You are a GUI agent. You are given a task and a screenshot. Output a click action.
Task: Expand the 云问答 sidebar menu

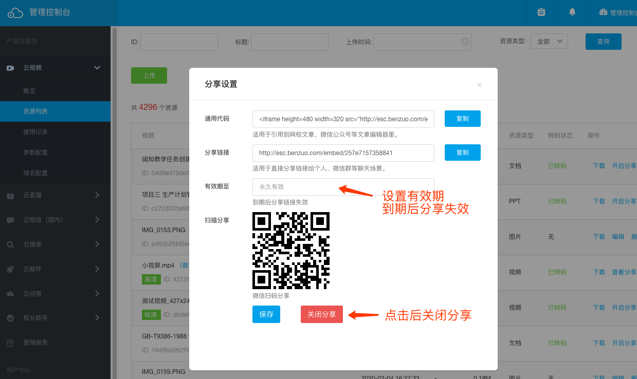tap(97, 294)
